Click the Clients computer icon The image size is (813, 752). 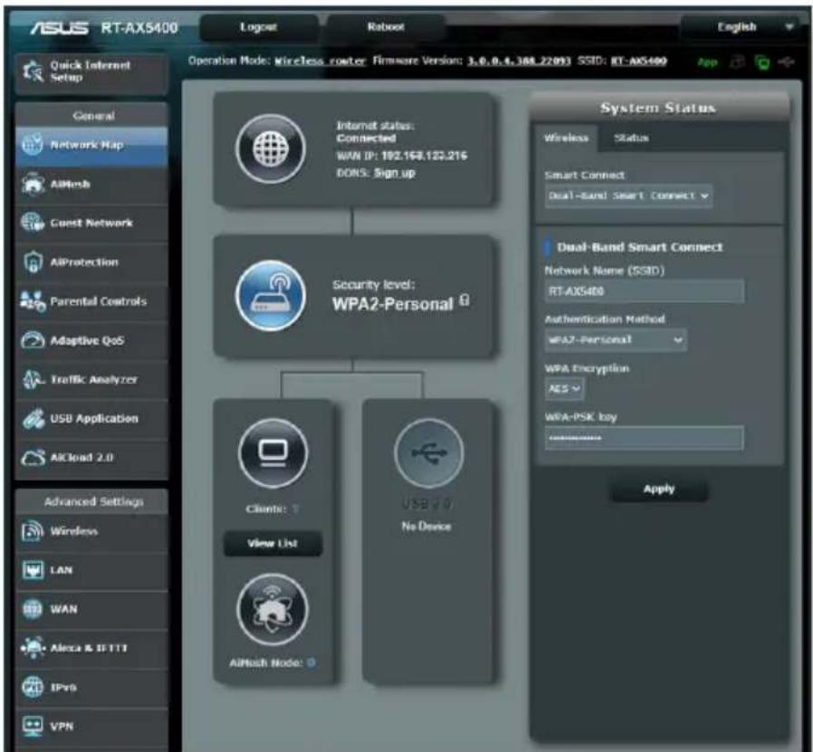click(273, 453)
